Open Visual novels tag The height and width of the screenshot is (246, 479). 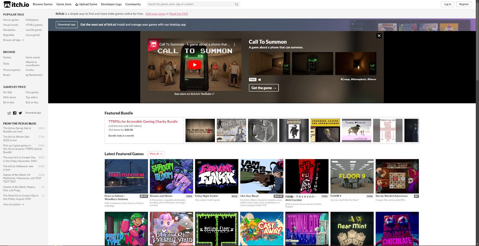[11, 25]
